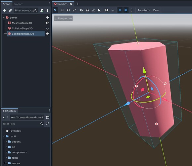Click the lock selected node icon

coord(87,10)
